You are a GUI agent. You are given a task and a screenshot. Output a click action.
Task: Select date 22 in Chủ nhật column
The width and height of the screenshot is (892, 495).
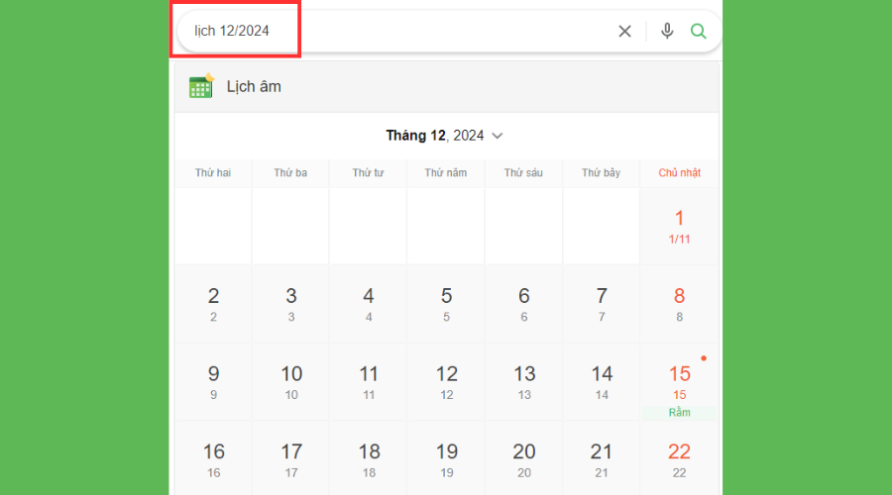pyautogui.click(x=679, y=459)
